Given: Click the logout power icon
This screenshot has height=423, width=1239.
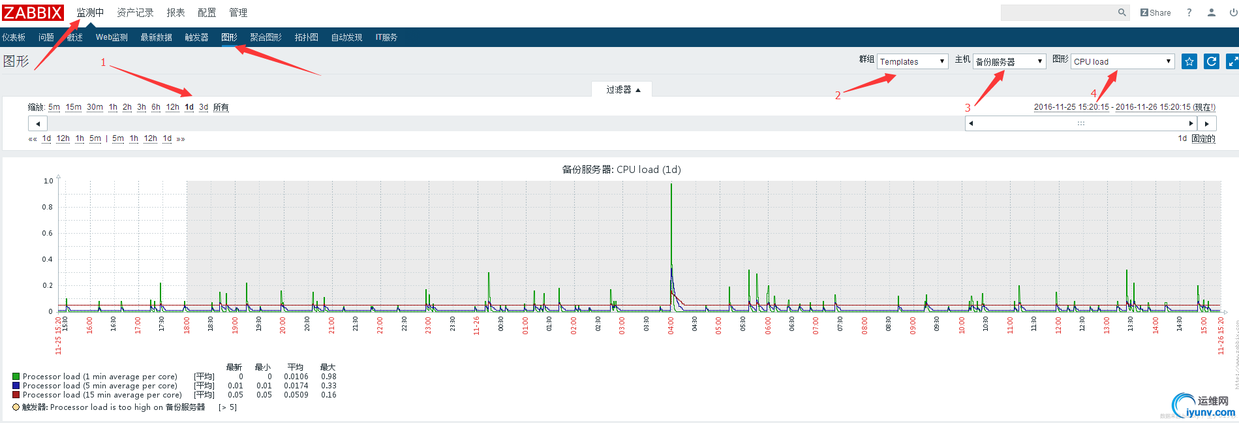Looking at the screenshot, I should 1233,12.
